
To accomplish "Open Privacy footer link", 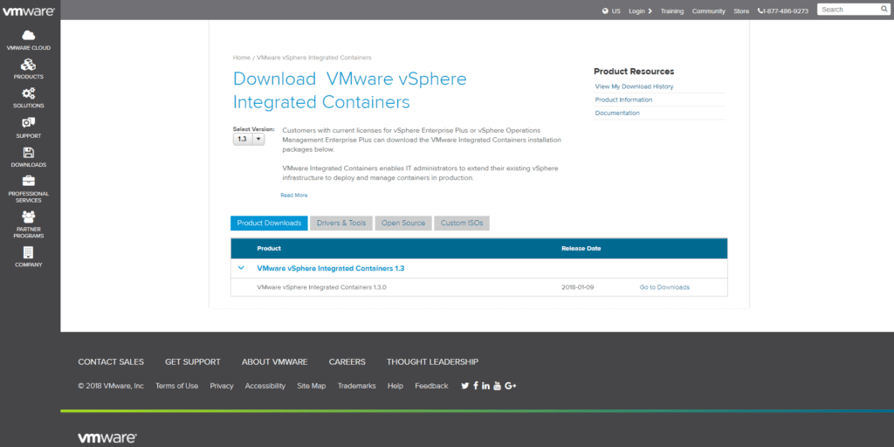I will tap(222, 386).
